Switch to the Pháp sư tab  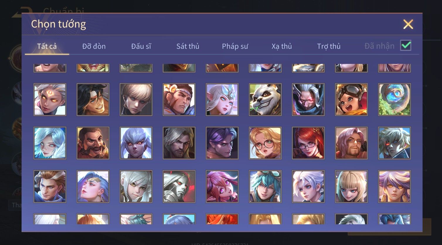click(235, 46)
